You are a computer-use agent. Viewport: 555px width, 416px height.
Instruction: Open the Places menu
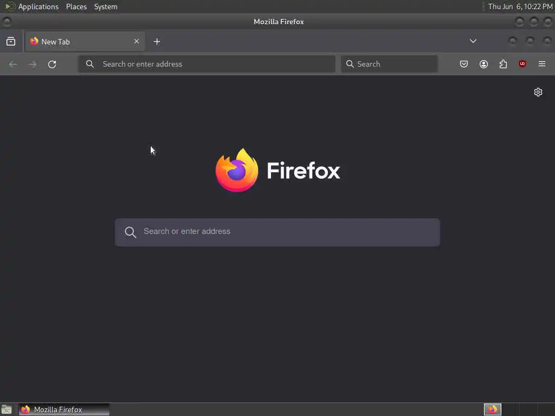coord(76,6)
